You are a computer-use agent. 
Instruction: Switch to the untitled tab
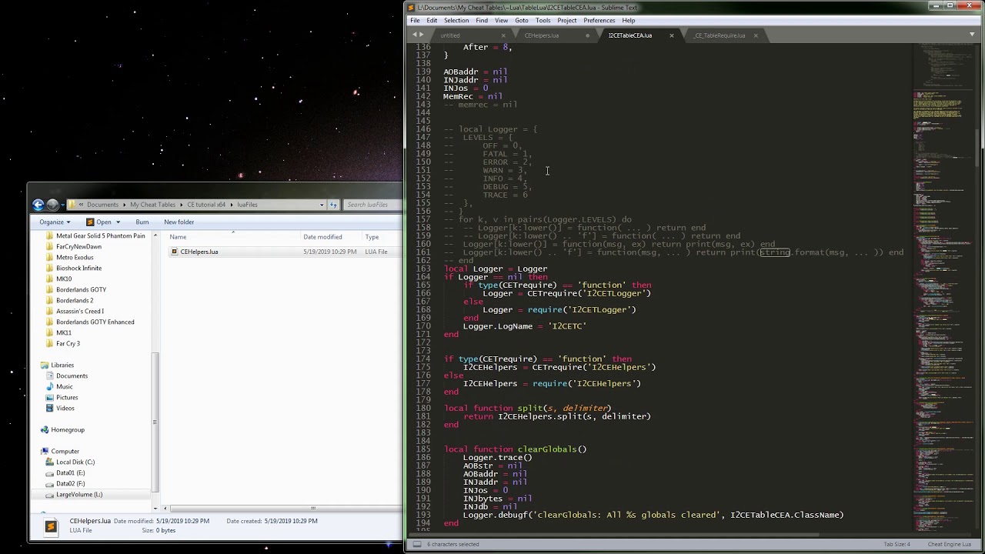pyautogui.click(x=450, y=35)
